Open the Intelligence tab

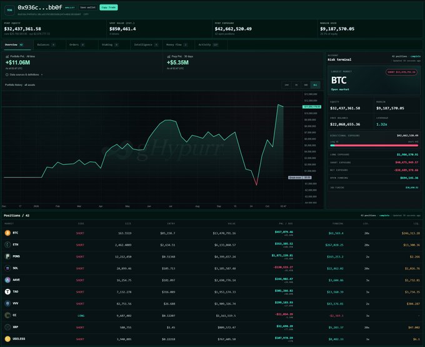146,45
